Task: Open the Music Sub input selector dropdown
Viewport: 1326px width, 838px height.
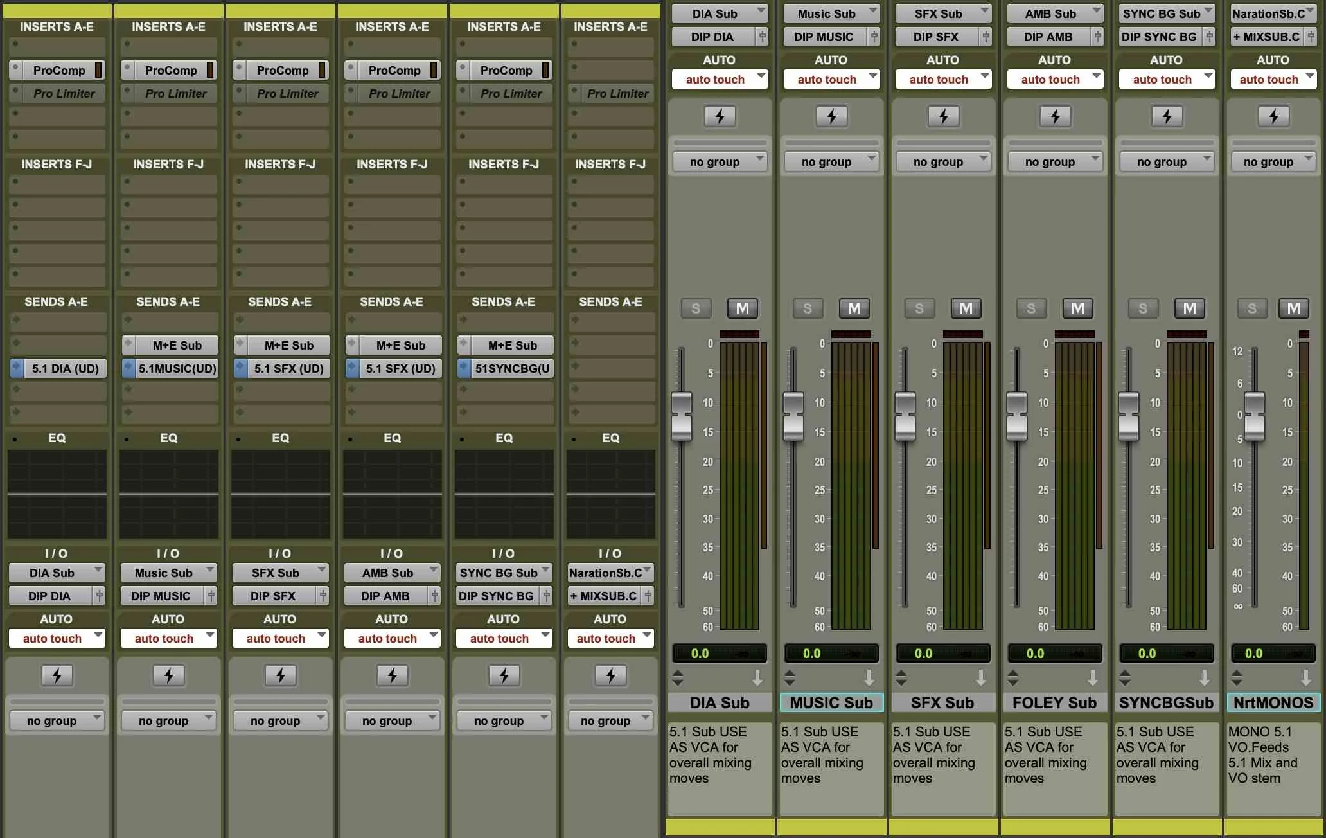Action: [x=831, y=13]
